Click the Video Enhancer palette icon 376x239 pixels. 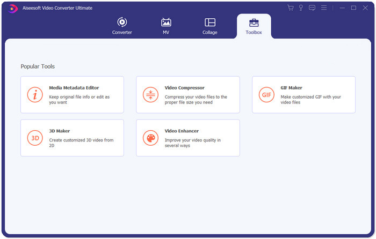tap(150, 138)
